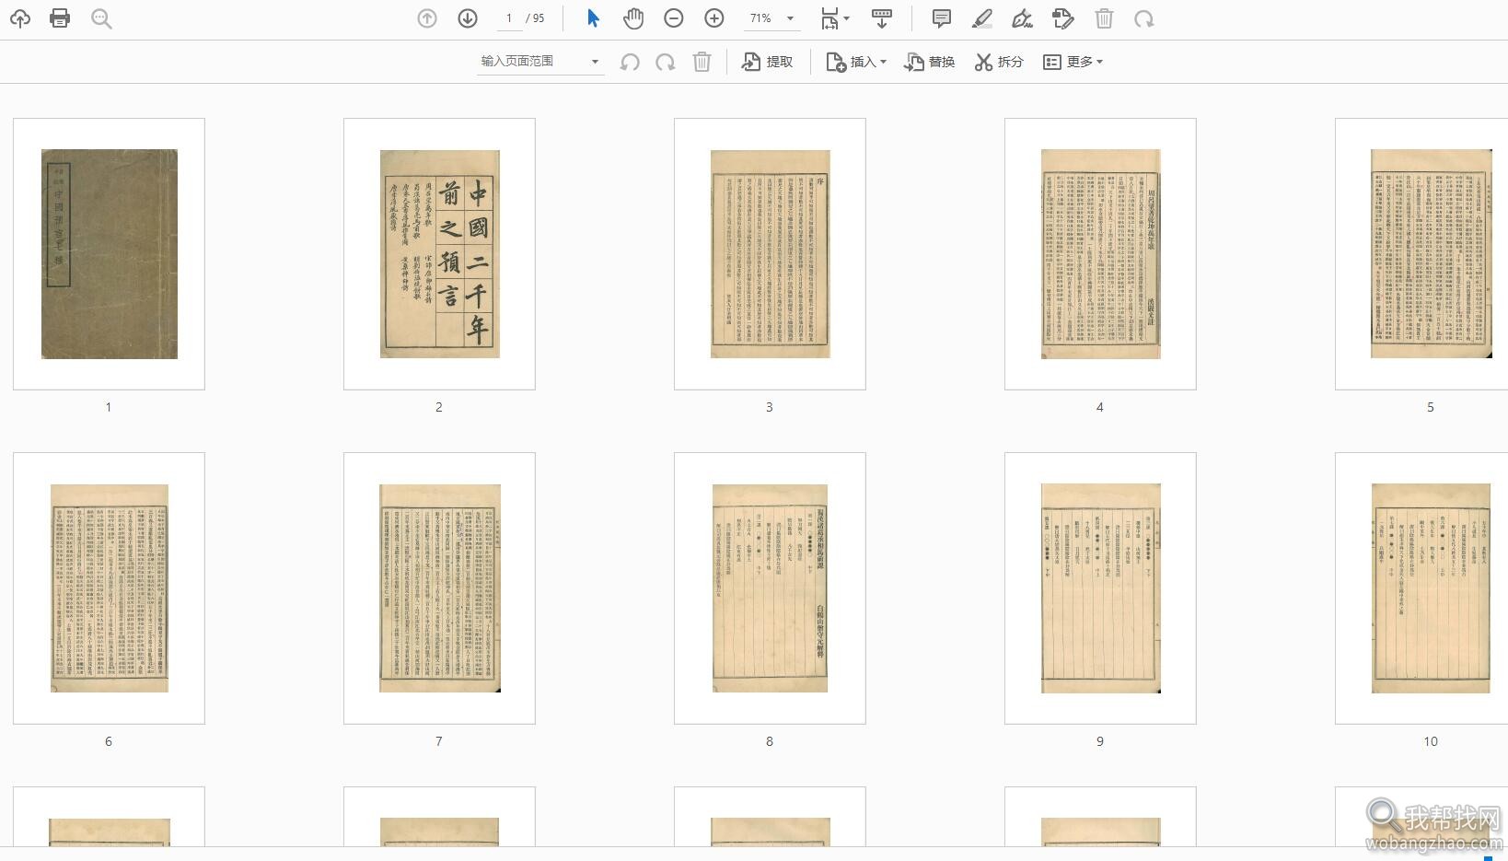Go to previous page arrow
Screen dimensions: 1508x861
[x=427, y=18]
